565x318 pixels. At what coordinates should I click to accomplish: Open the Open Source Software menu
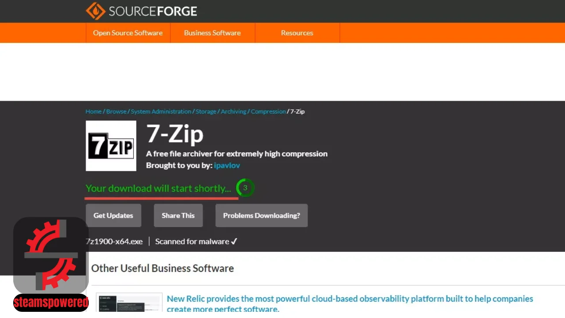(x=128, y=33)
